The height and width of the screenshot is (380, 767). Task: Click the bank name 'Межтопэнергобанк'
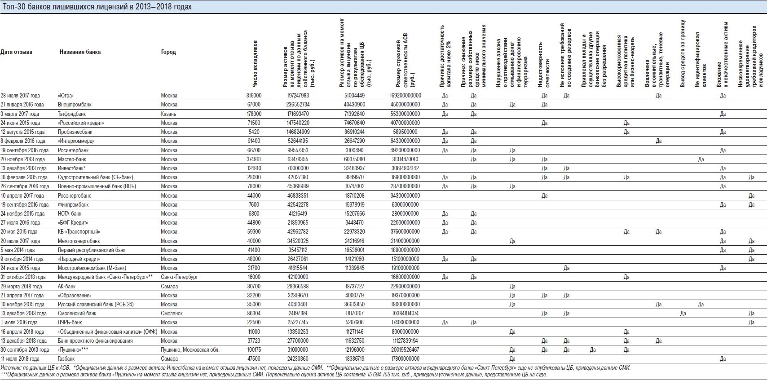pyautogui.click(x=79, y=241)
